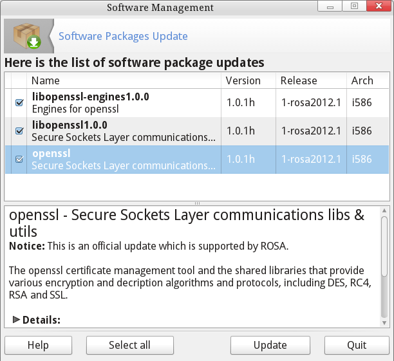Viewport: 394px width, 361px height.
Task: Uncheck the libopenssl1.0.0 package checkbox
Action: pyautogui.click(x=19, y=131)
